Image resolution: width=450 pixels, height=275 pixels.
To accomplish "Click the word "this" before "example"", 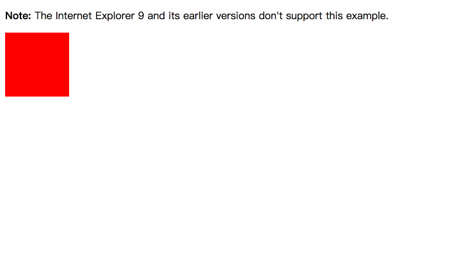I will pyautogui.click(x=334, y=16).
